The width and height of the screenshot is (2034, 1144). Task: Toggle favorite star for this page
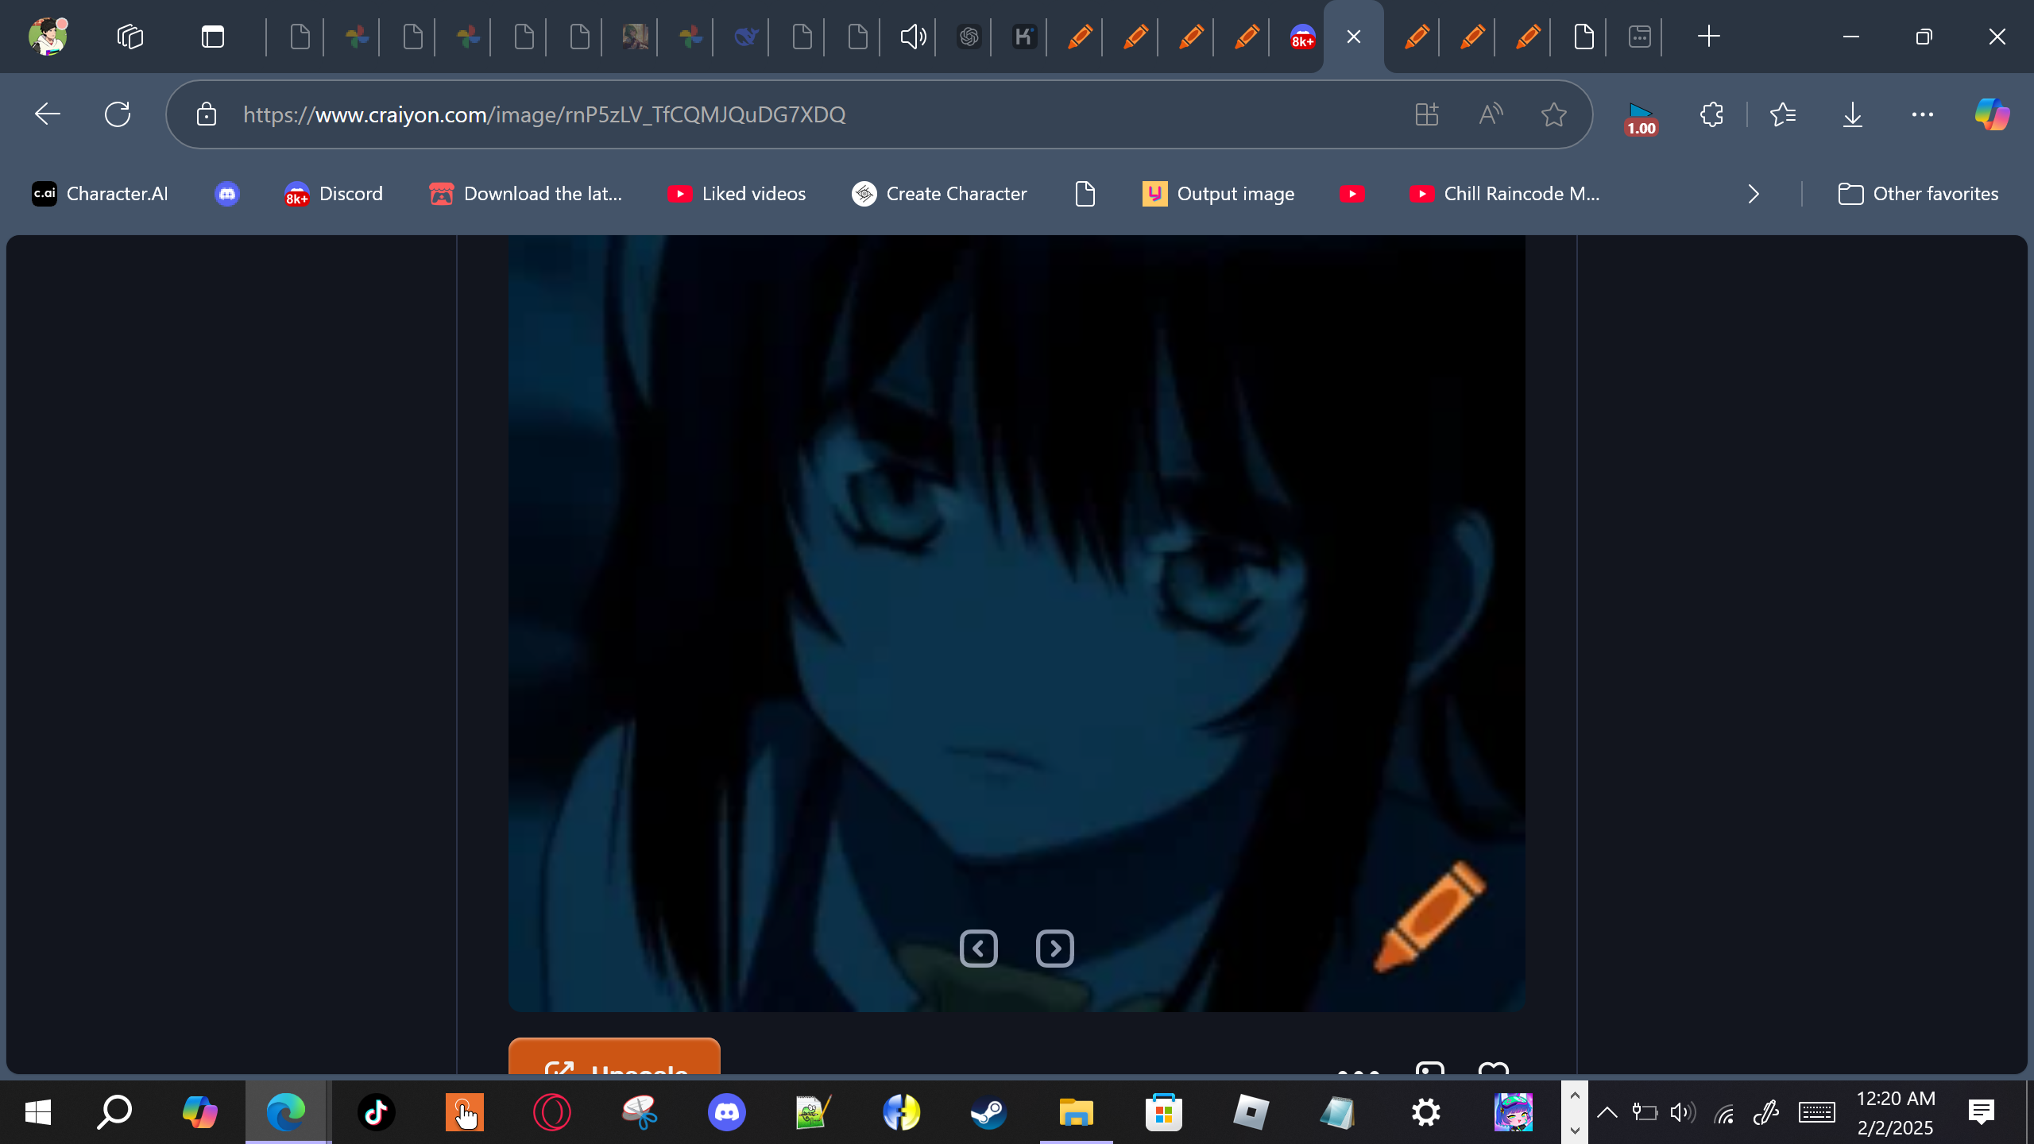1553,115
